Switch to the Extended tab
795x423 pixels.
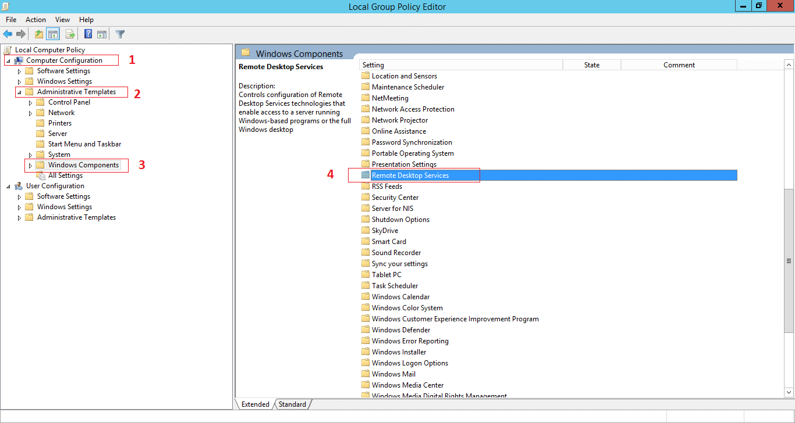[x=255, y=404]
